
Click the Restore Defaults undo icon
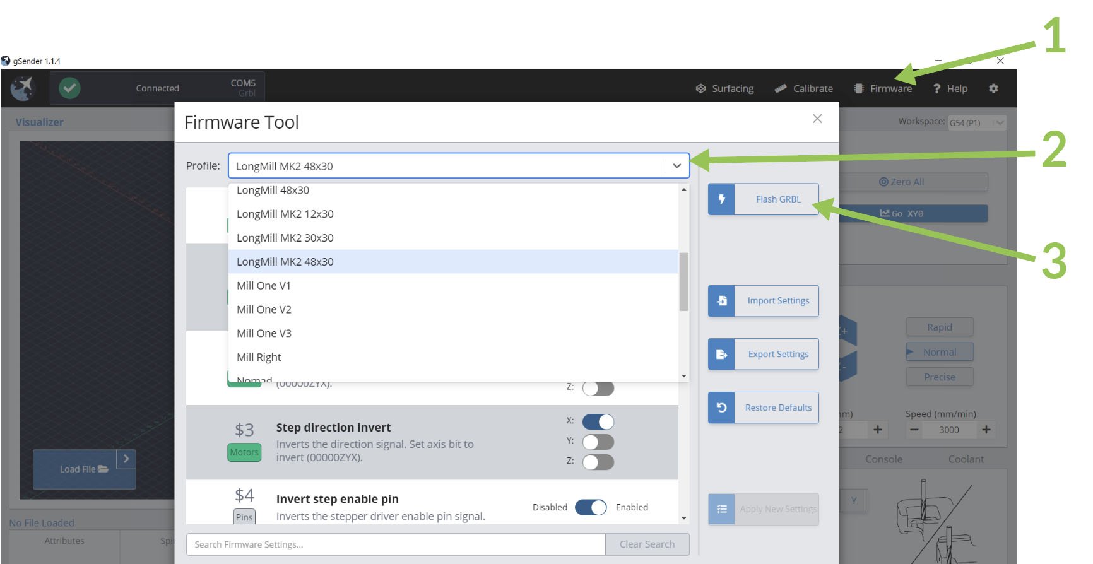721,408
